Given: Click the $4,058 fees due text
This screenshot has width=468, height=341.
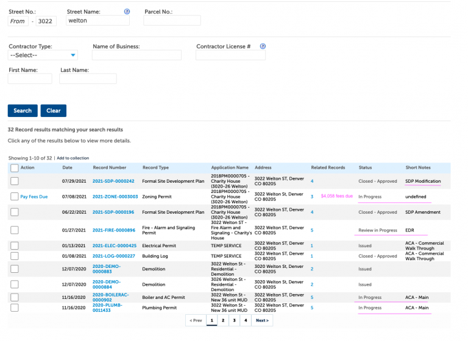Looking at the screenshot, I should tap(336, 196).
